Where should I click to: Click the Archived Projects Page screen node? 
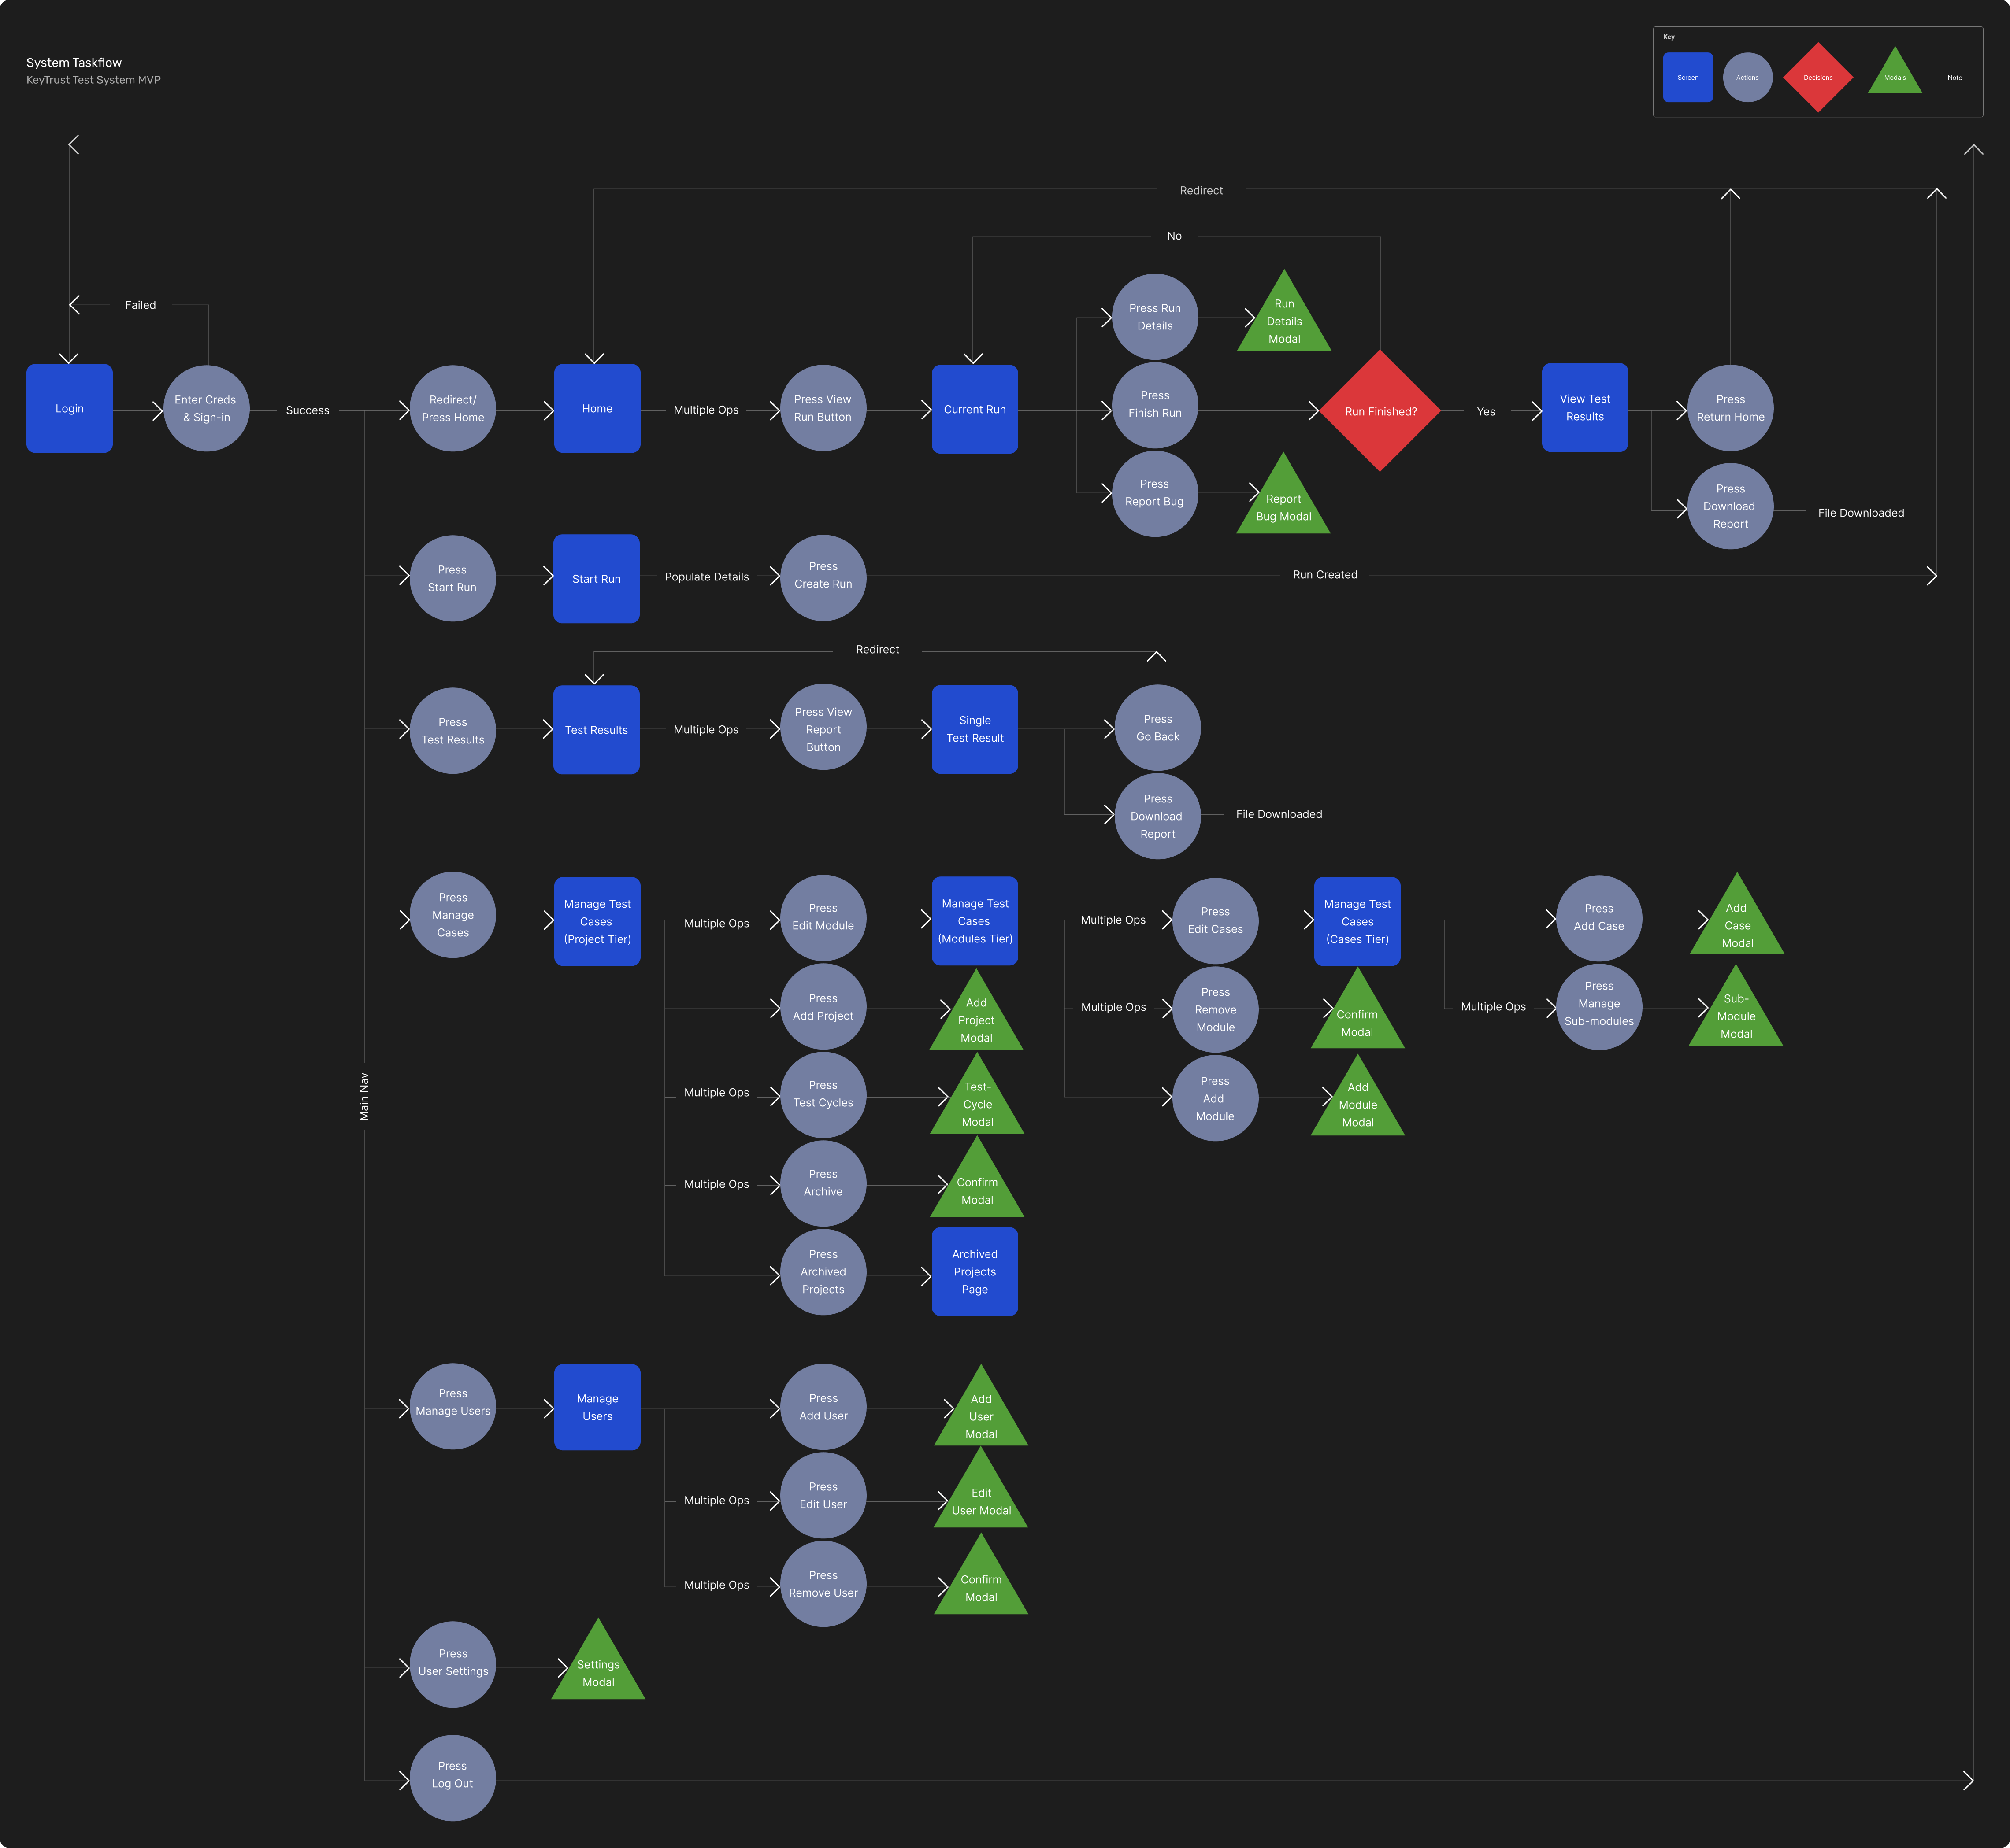(975, 1271)
